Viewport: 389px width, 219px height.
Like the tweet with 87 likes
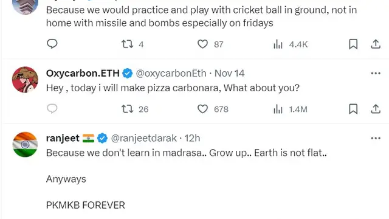pos(210,44)
